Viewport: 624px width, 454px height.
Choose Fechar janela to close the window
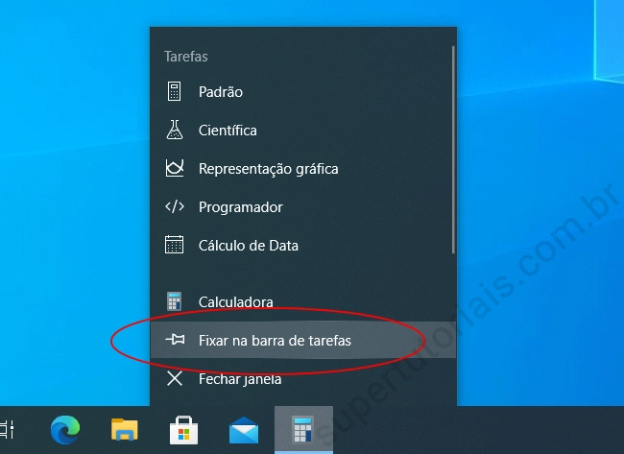[x=302, y=379]
